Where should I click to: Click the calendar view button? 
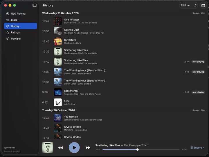pyautogui.click(x=203, y=5)
